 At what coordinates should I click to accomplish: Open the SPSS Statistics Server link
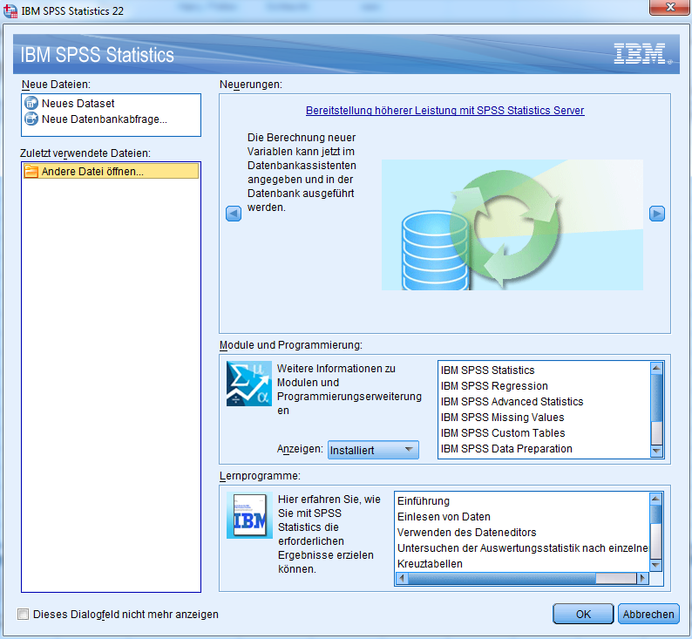click(x=444, y=111)
